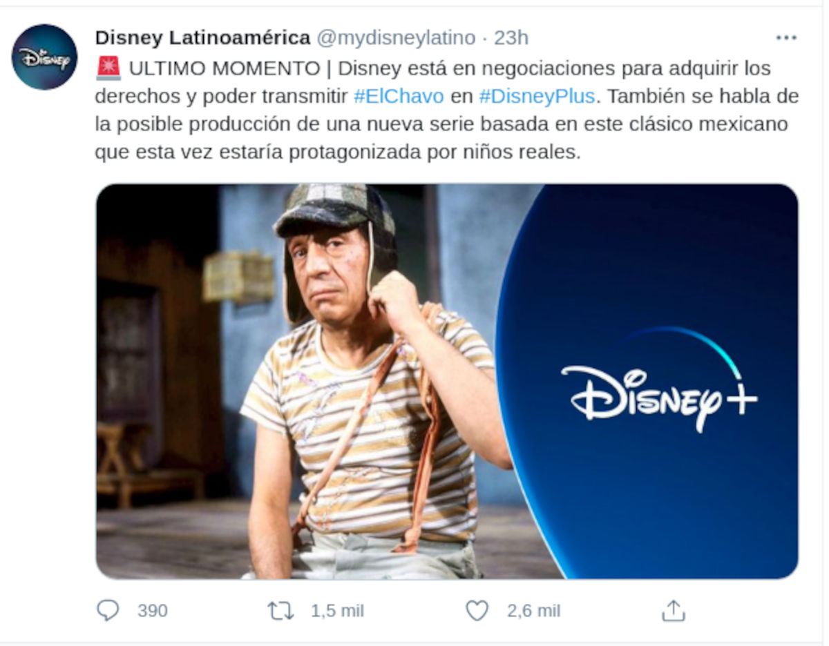Open the share tweet upload icon
The image size is (829, 646).
tap(673, 610)
